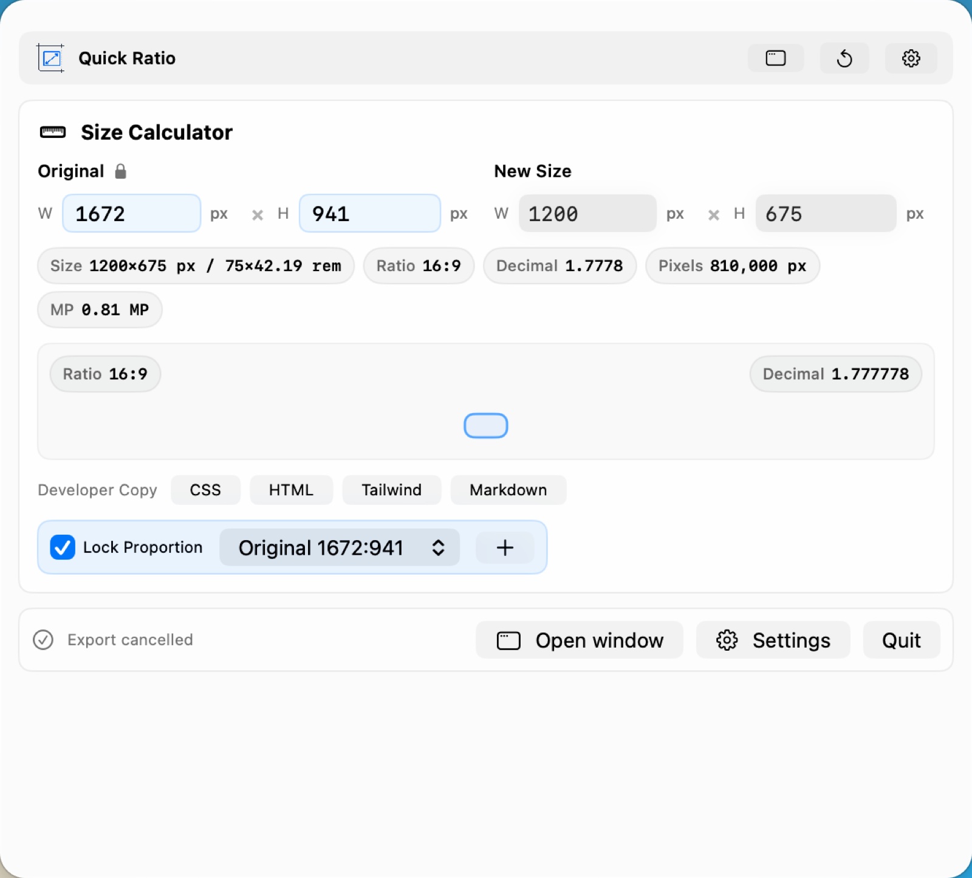Image resolution: width=972 pixels, height=878 pixels.
Task: Add a new ratio with the plus button
Action: [x=505, y=547]
